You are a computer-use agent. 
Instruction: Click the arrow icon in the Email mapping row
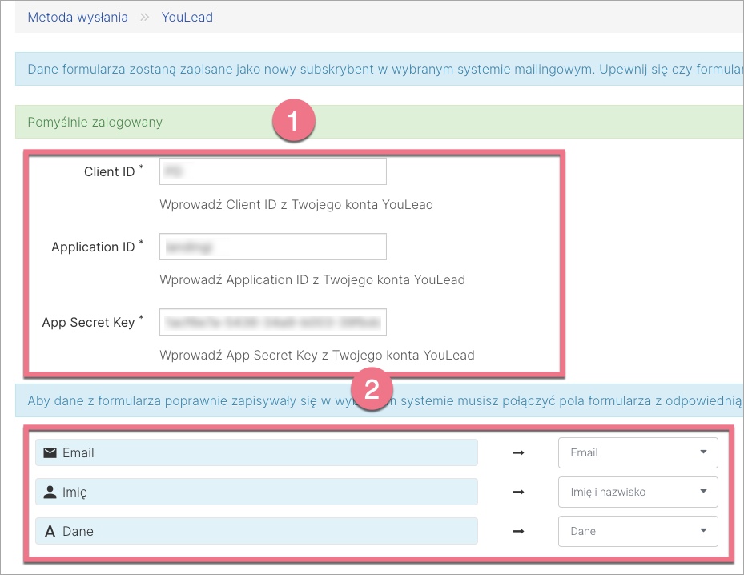(518, 452)
